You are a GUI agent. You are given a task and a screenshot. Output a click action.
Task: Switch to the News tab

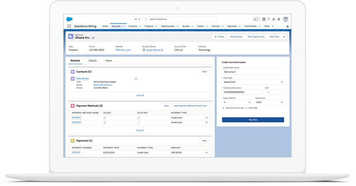coord(109,60)
